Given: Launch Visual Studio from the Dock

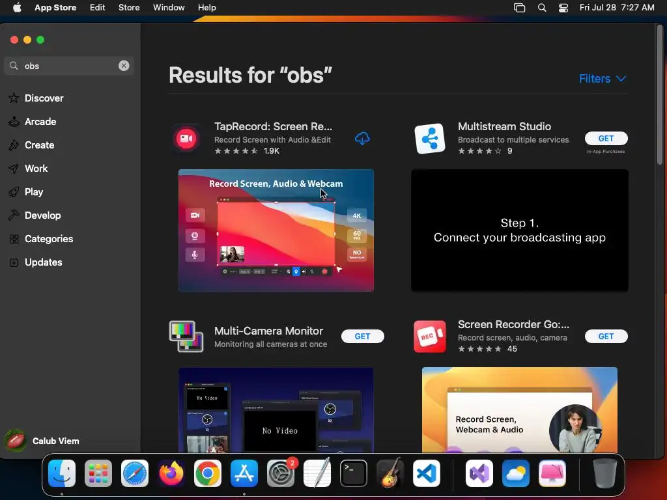Looking at the screenshot, I should pyautogui.click(x=479, y=473).
